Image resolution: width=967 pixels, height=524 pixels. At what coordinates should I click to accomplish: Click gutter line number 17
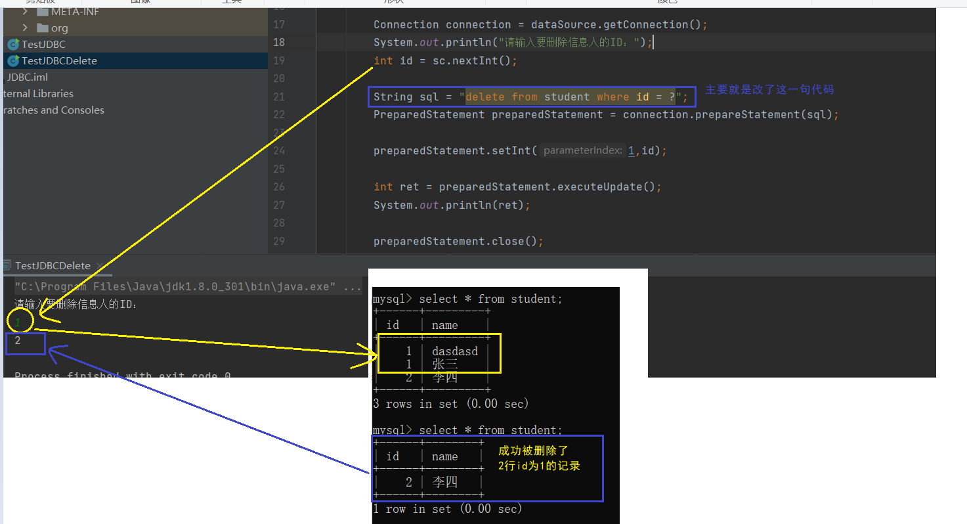(x=279, y=24)
